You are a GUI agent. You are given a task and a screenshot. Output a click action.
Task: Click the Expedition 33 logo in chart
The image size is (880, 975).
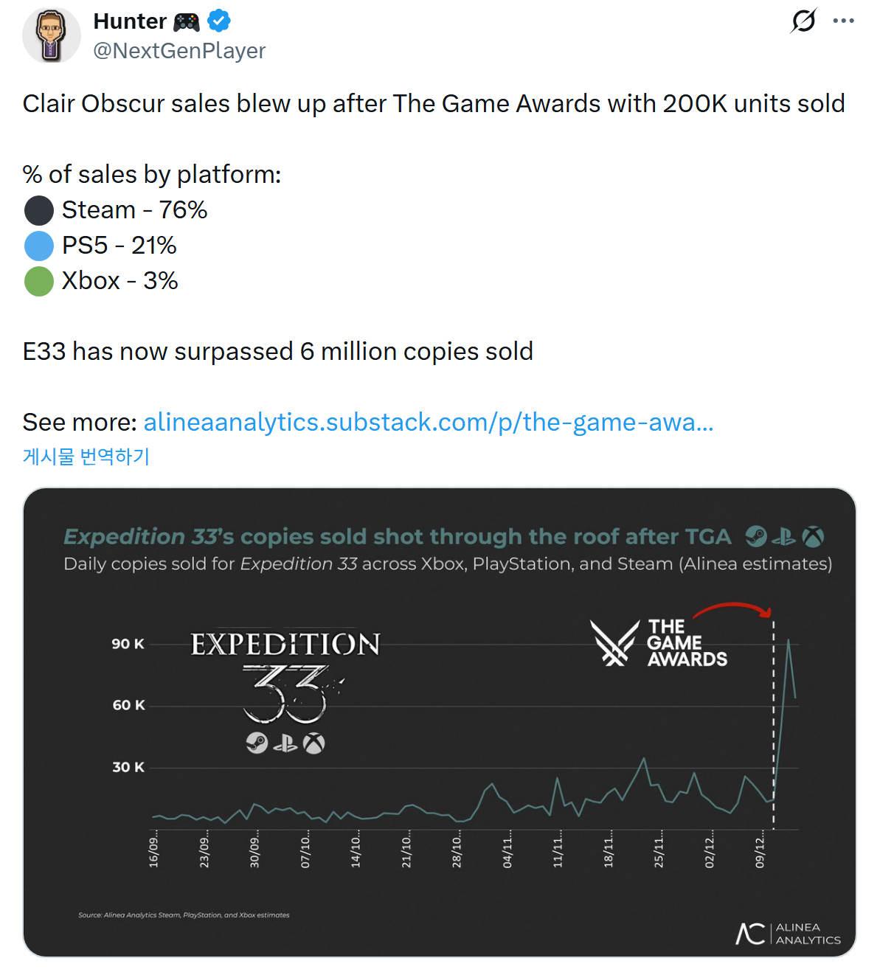point(285,675)
